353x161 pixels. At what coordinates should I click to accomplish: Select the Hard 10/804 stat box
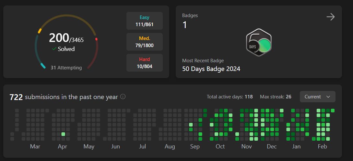coord(145,63)
